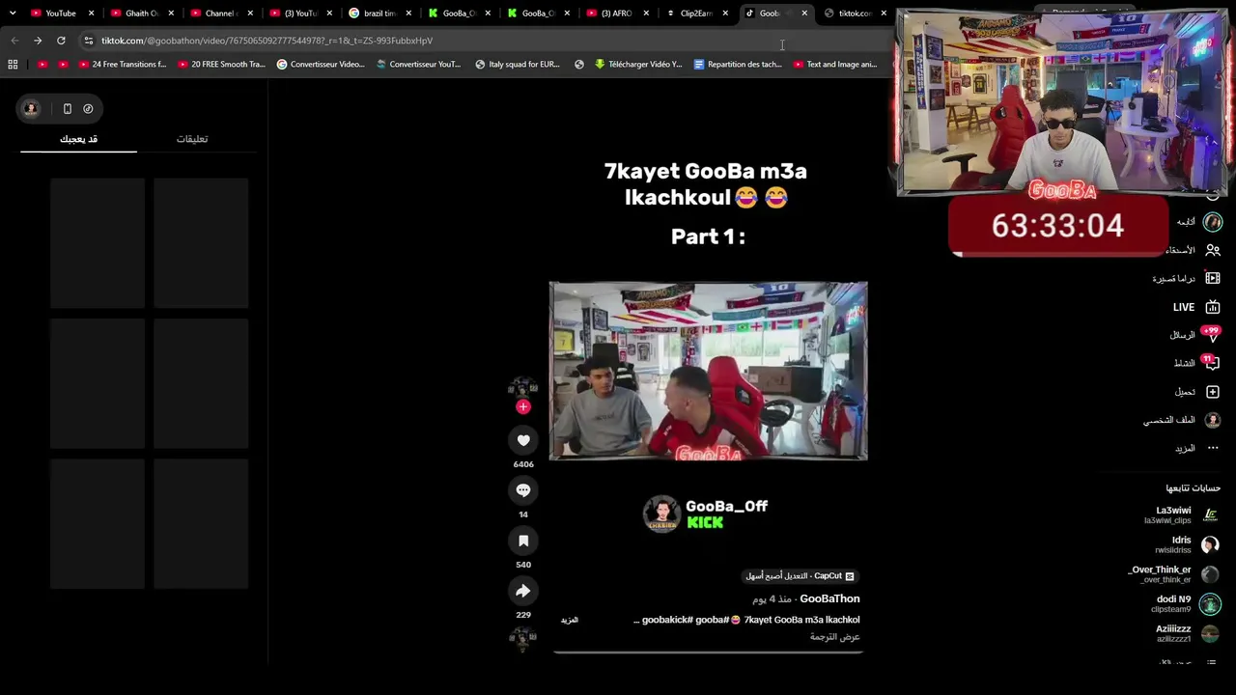
Task: Open the 'Repartition des tach...' bookmark
Action: click(x=738, y=65)
